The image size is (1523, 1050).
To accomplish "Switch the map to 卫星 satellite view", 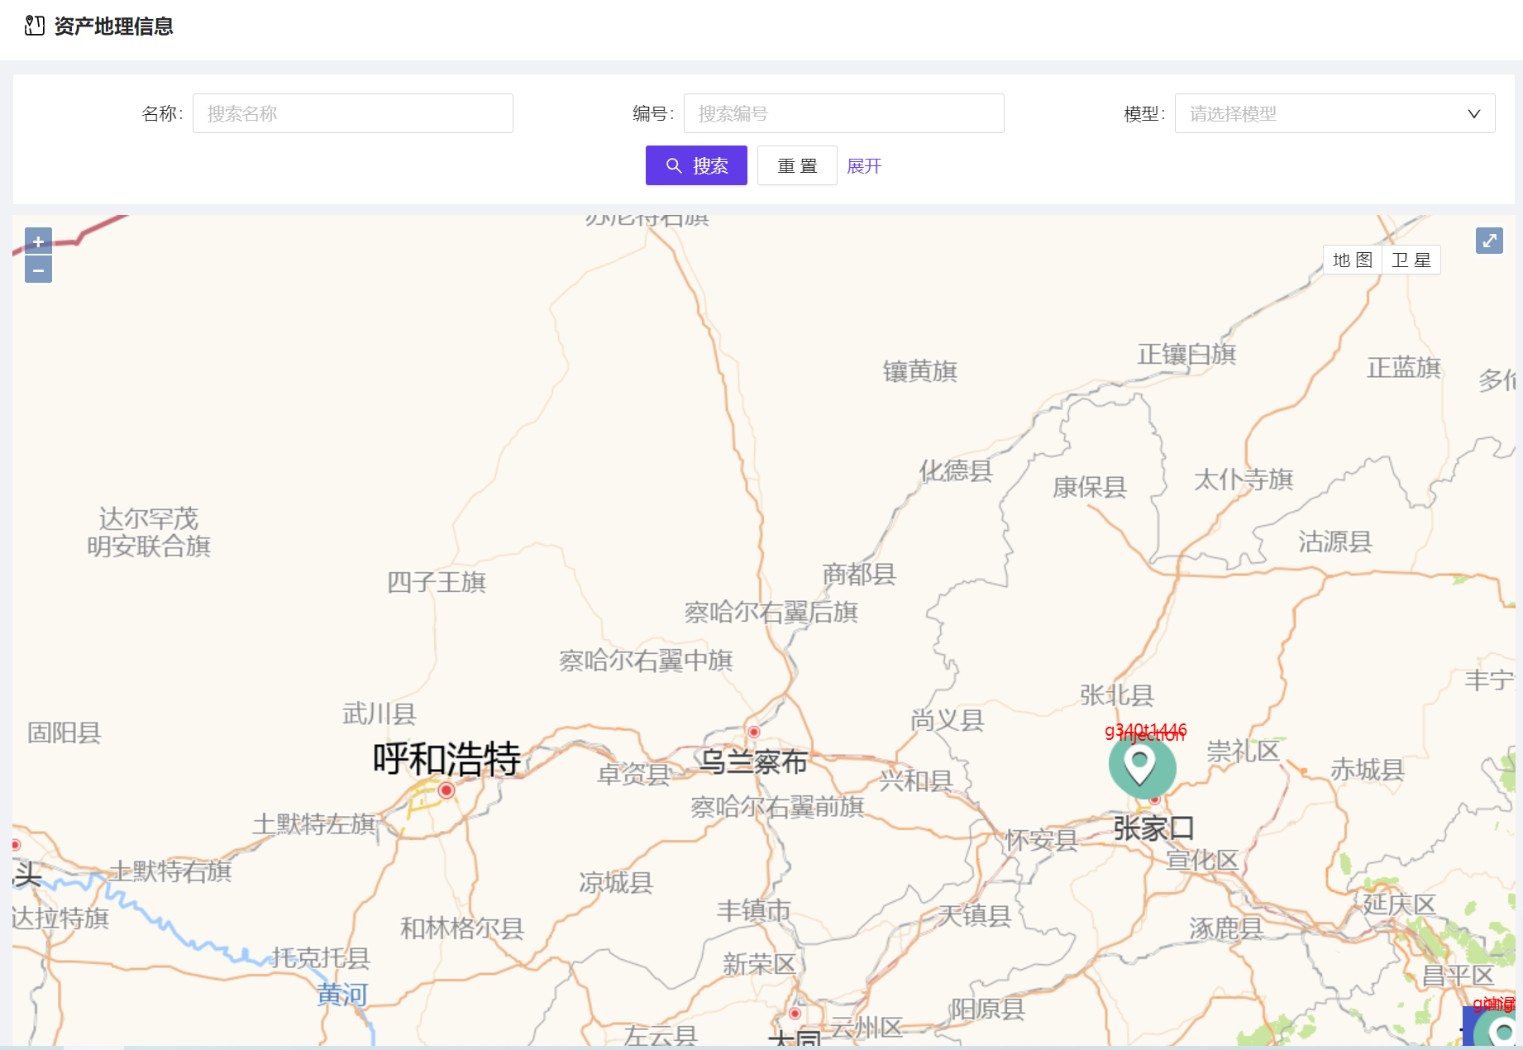I will (x=1412, y=259).
